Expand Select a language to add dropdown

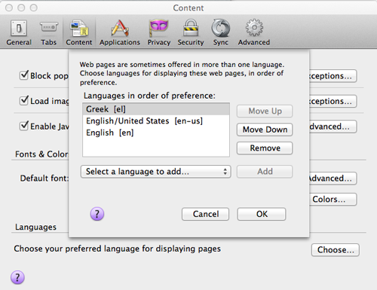click(156, 172)
